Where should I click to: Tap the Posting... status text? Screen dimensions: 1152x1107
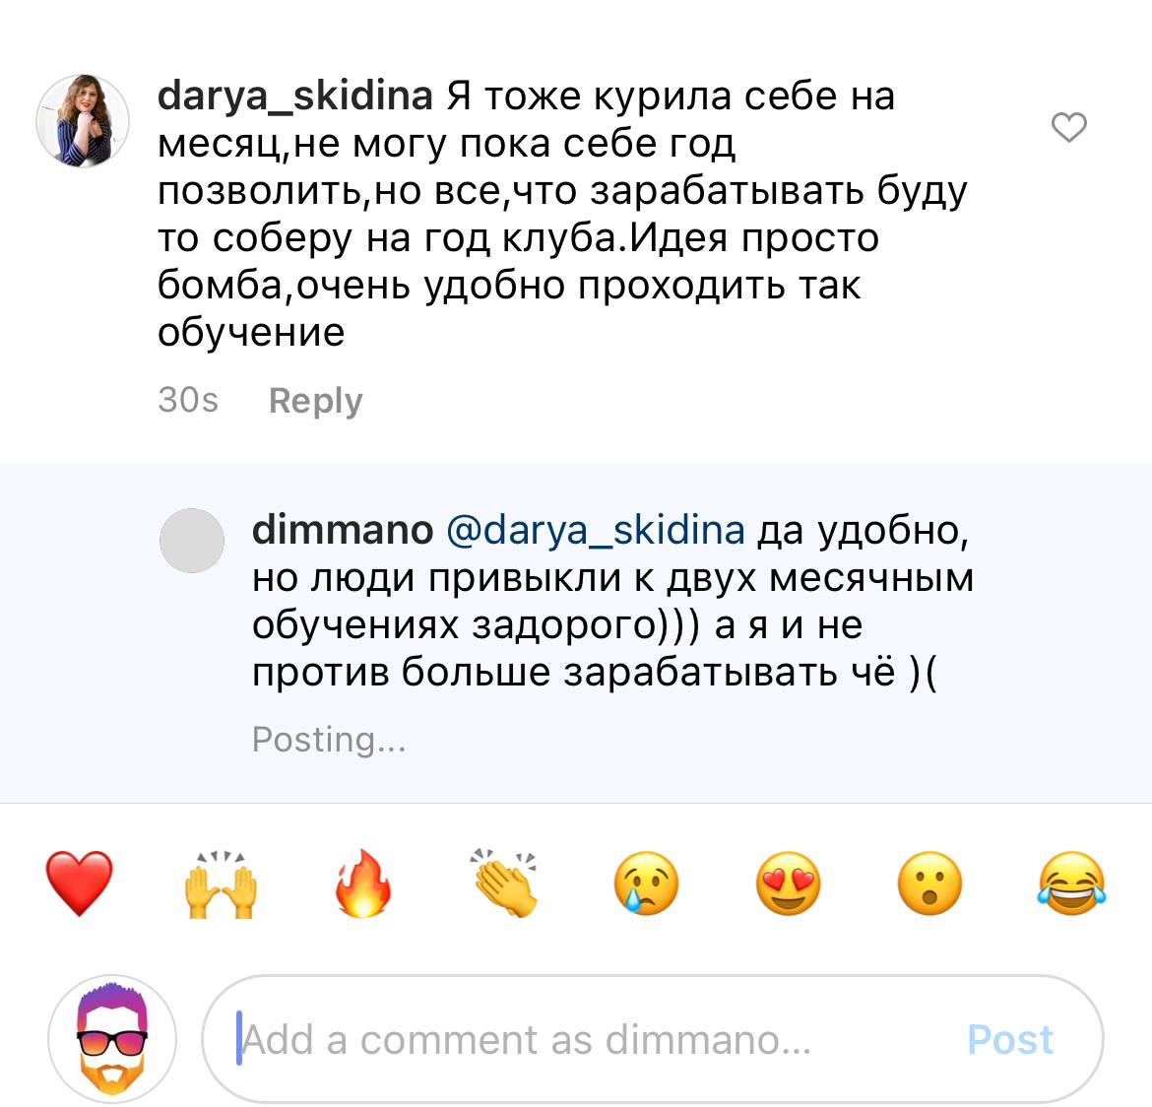[x=329, y=740]
